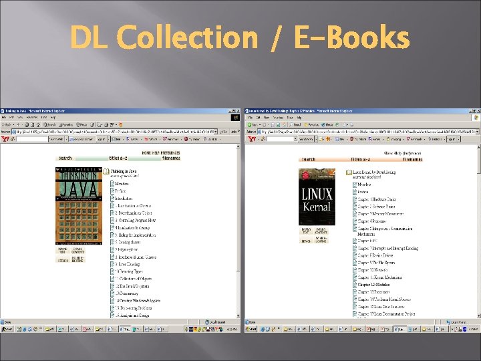Click document icon for Linux Preface
The height and width of the screenshot is (361, 481).
[x=355, y=192]
